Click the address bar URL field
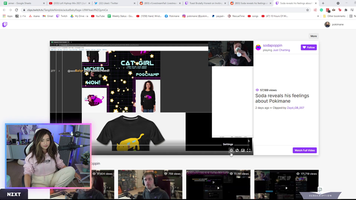Screen dimensions: 356x200 pos(165,10)
